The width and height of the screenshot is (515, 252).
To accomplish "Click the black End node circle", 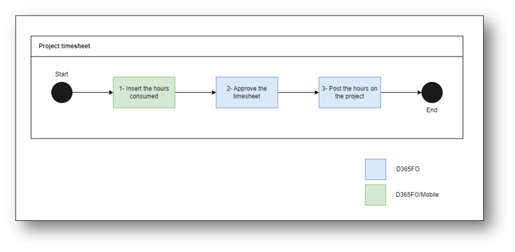I will pos(432,93).
